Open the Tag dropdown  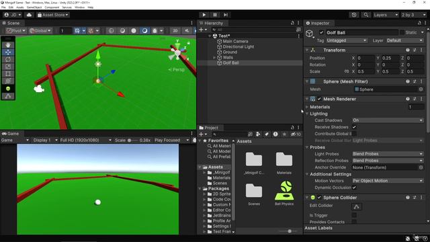(x=347, y=40)
